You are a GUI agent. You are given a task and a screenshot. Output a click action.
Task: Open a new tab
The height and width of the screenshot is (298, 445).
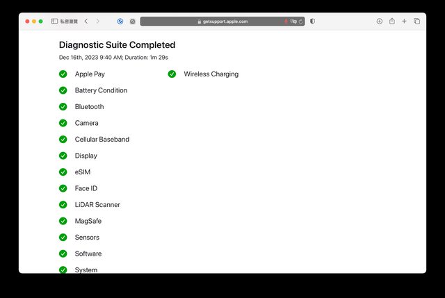[405, 22]
